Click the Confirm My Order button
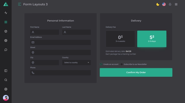This screenshot has width=185, height=103. click(x=136, y=72)
